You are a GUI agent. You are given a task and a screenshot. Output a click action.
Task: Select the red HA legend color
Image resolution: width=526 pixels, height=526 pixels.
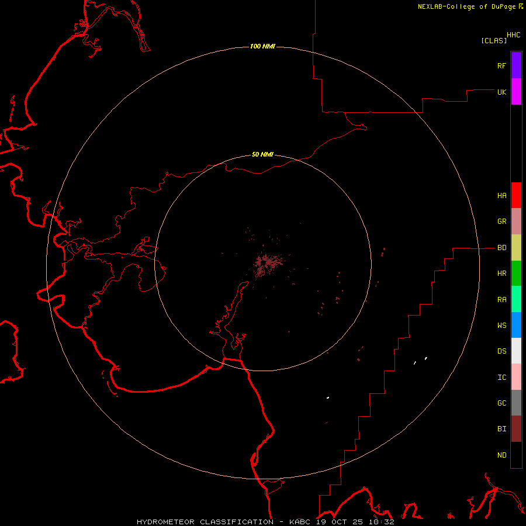click(516, 195)
